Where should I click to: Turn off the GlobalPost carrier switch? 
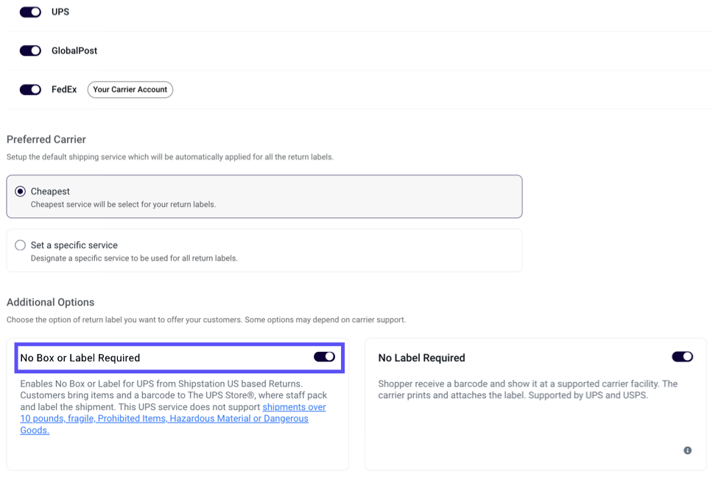point(29,50)
